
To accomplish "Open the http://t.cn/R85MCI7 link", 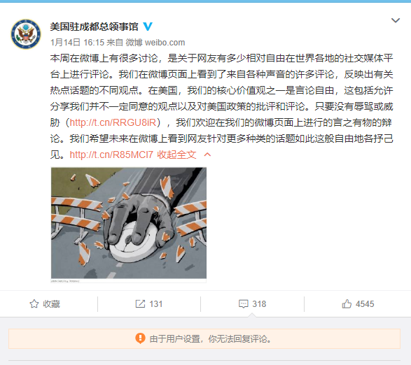I will [x=111, y=155].
